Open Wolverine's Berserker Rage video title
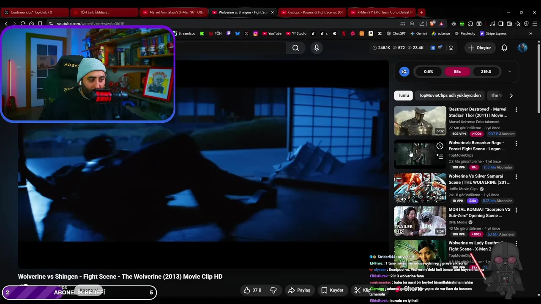Viewport: 541px width, 304px height. pos(476,146)
